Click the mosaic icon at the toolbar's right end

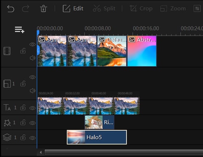coord(197,8)
